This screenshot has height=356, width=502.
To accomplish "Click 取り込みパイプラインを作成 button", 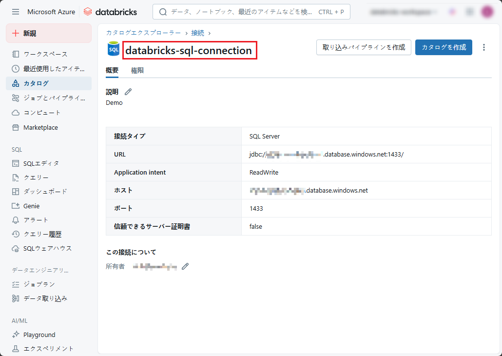I will pyautogui.click(x=364, y=47).
